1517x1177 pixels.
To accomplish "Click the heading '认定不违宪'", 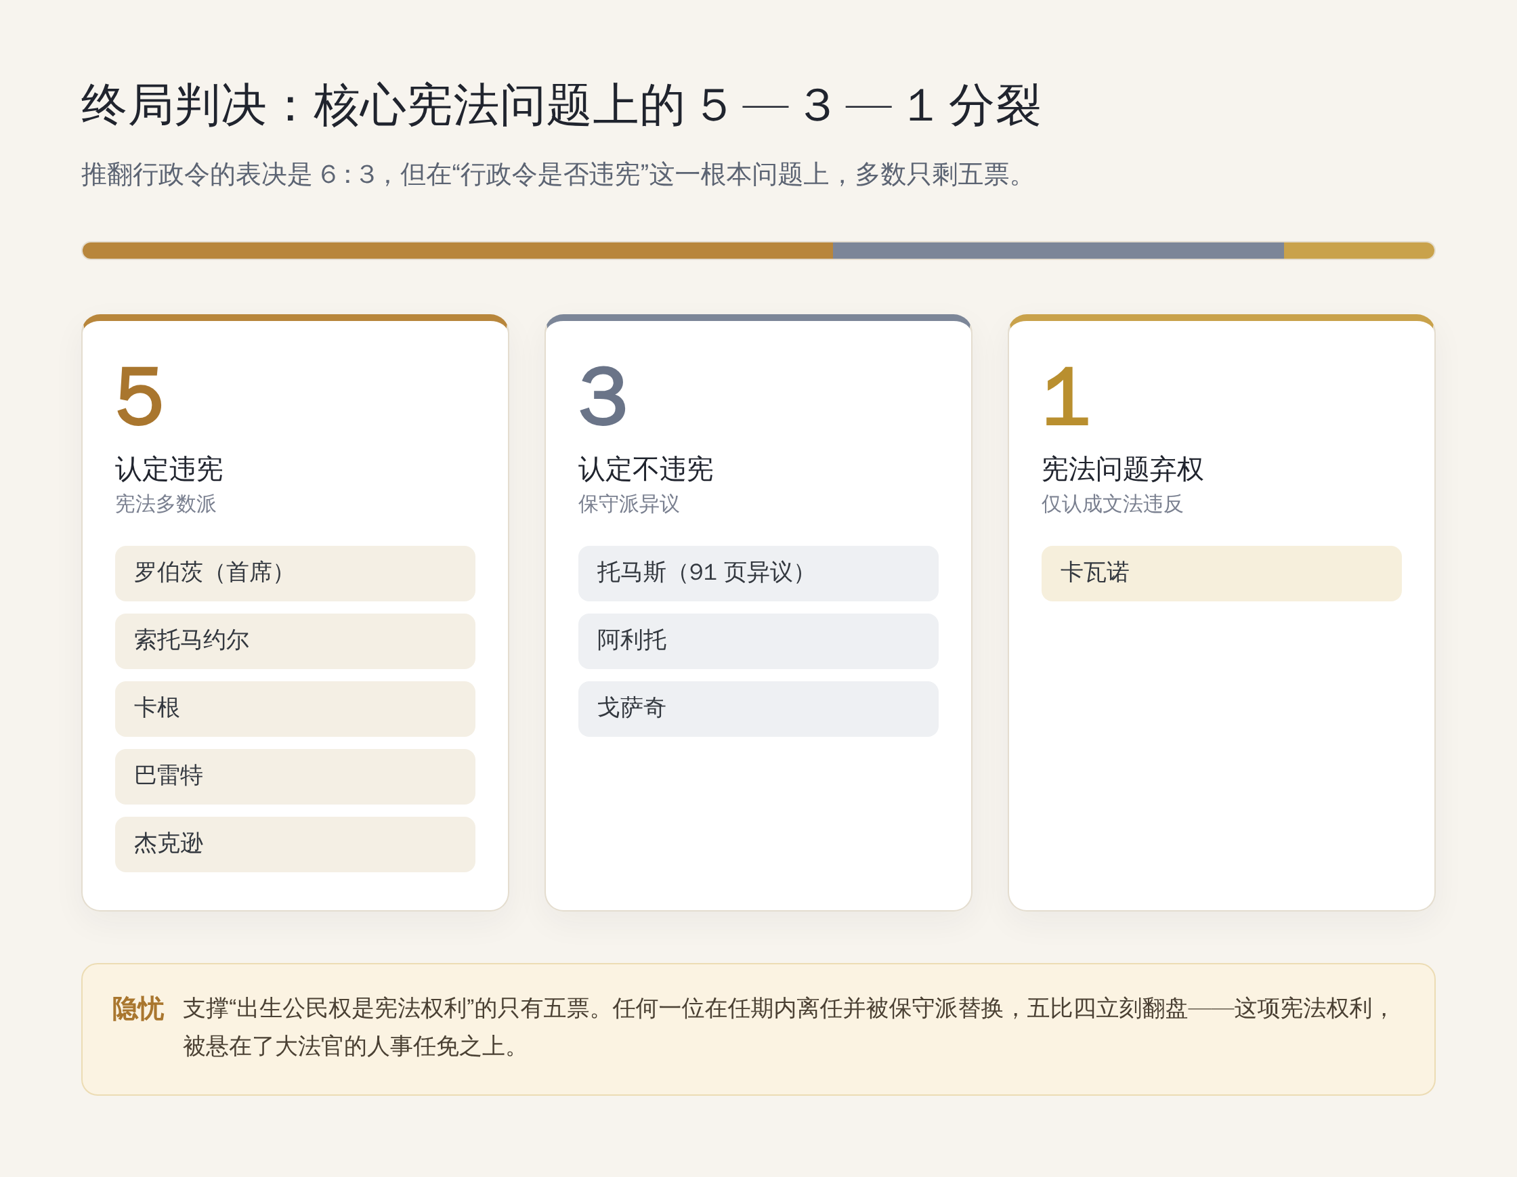I will [646, 469].
